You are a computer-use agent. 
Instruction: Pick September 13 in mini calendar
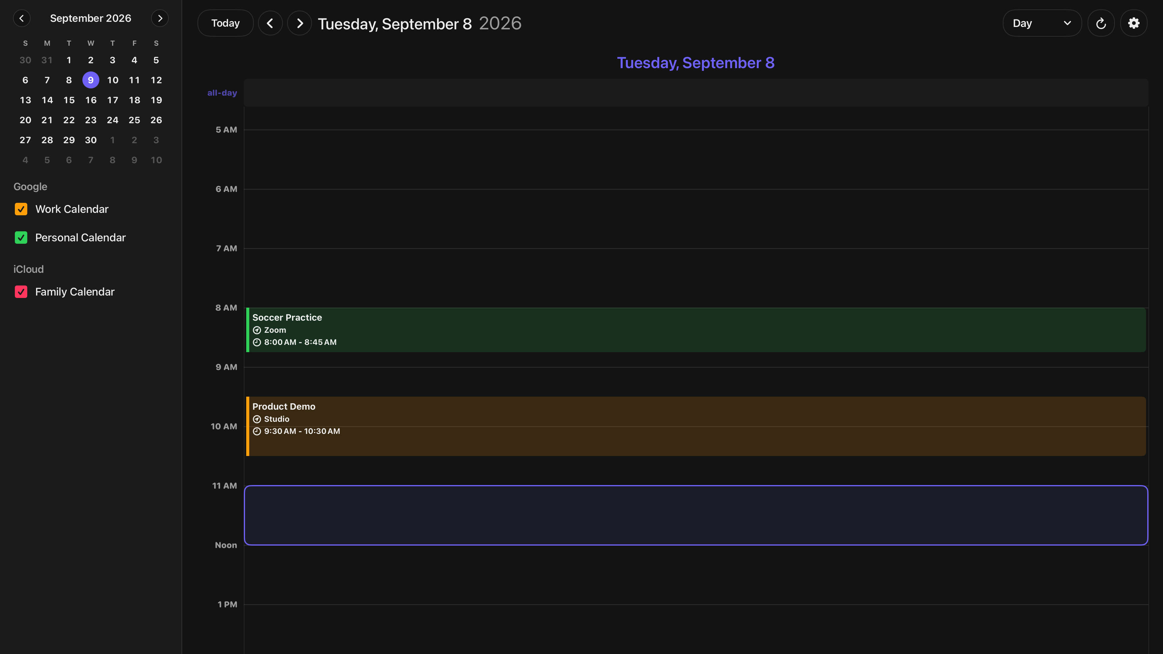pyautogui.click(x=25, y=100)
